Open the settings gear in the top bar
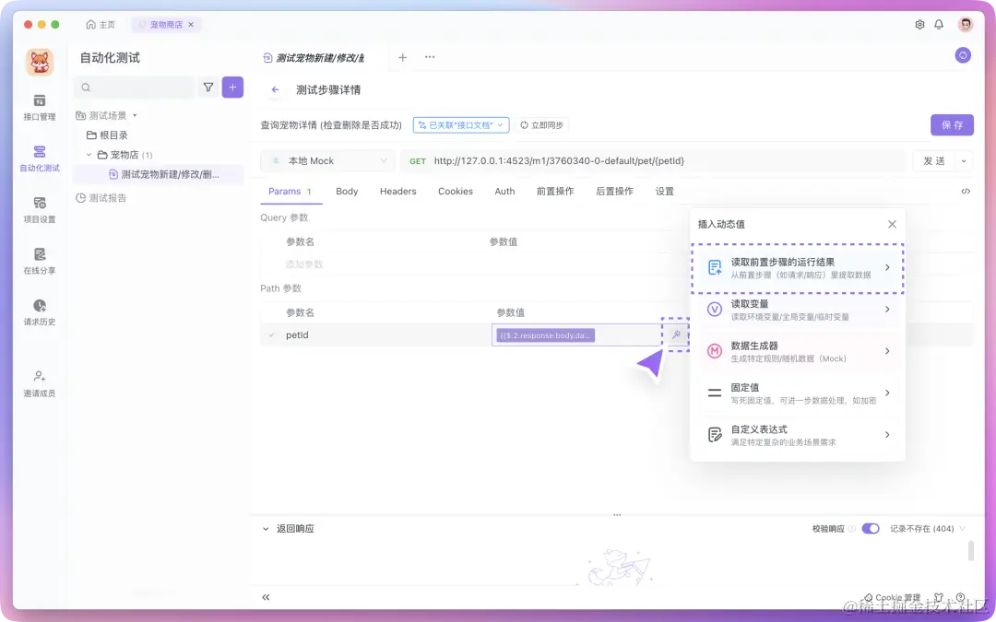This screenshot has width=996, height=622. click(919, 25)
